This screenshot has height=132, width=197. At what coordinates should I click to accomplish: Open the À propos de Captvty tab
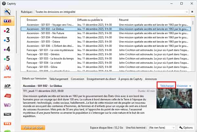tap(130, 79)
